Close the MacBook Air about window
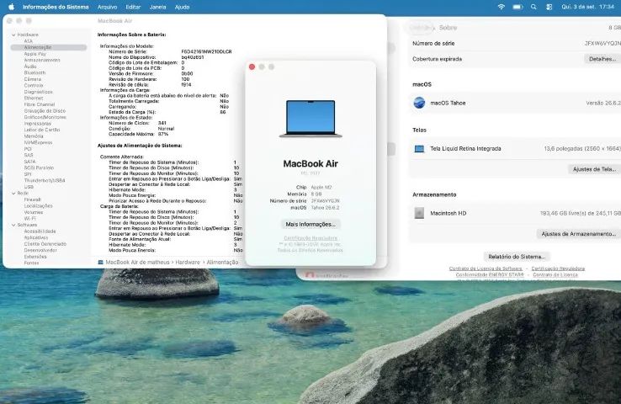Viewport: 621px width, 404px height. [x=252, y=67]
